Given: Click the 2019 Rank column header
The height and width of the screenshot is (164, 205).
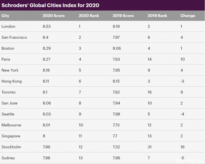Looking at the screenshot, I should coord(157,16).
